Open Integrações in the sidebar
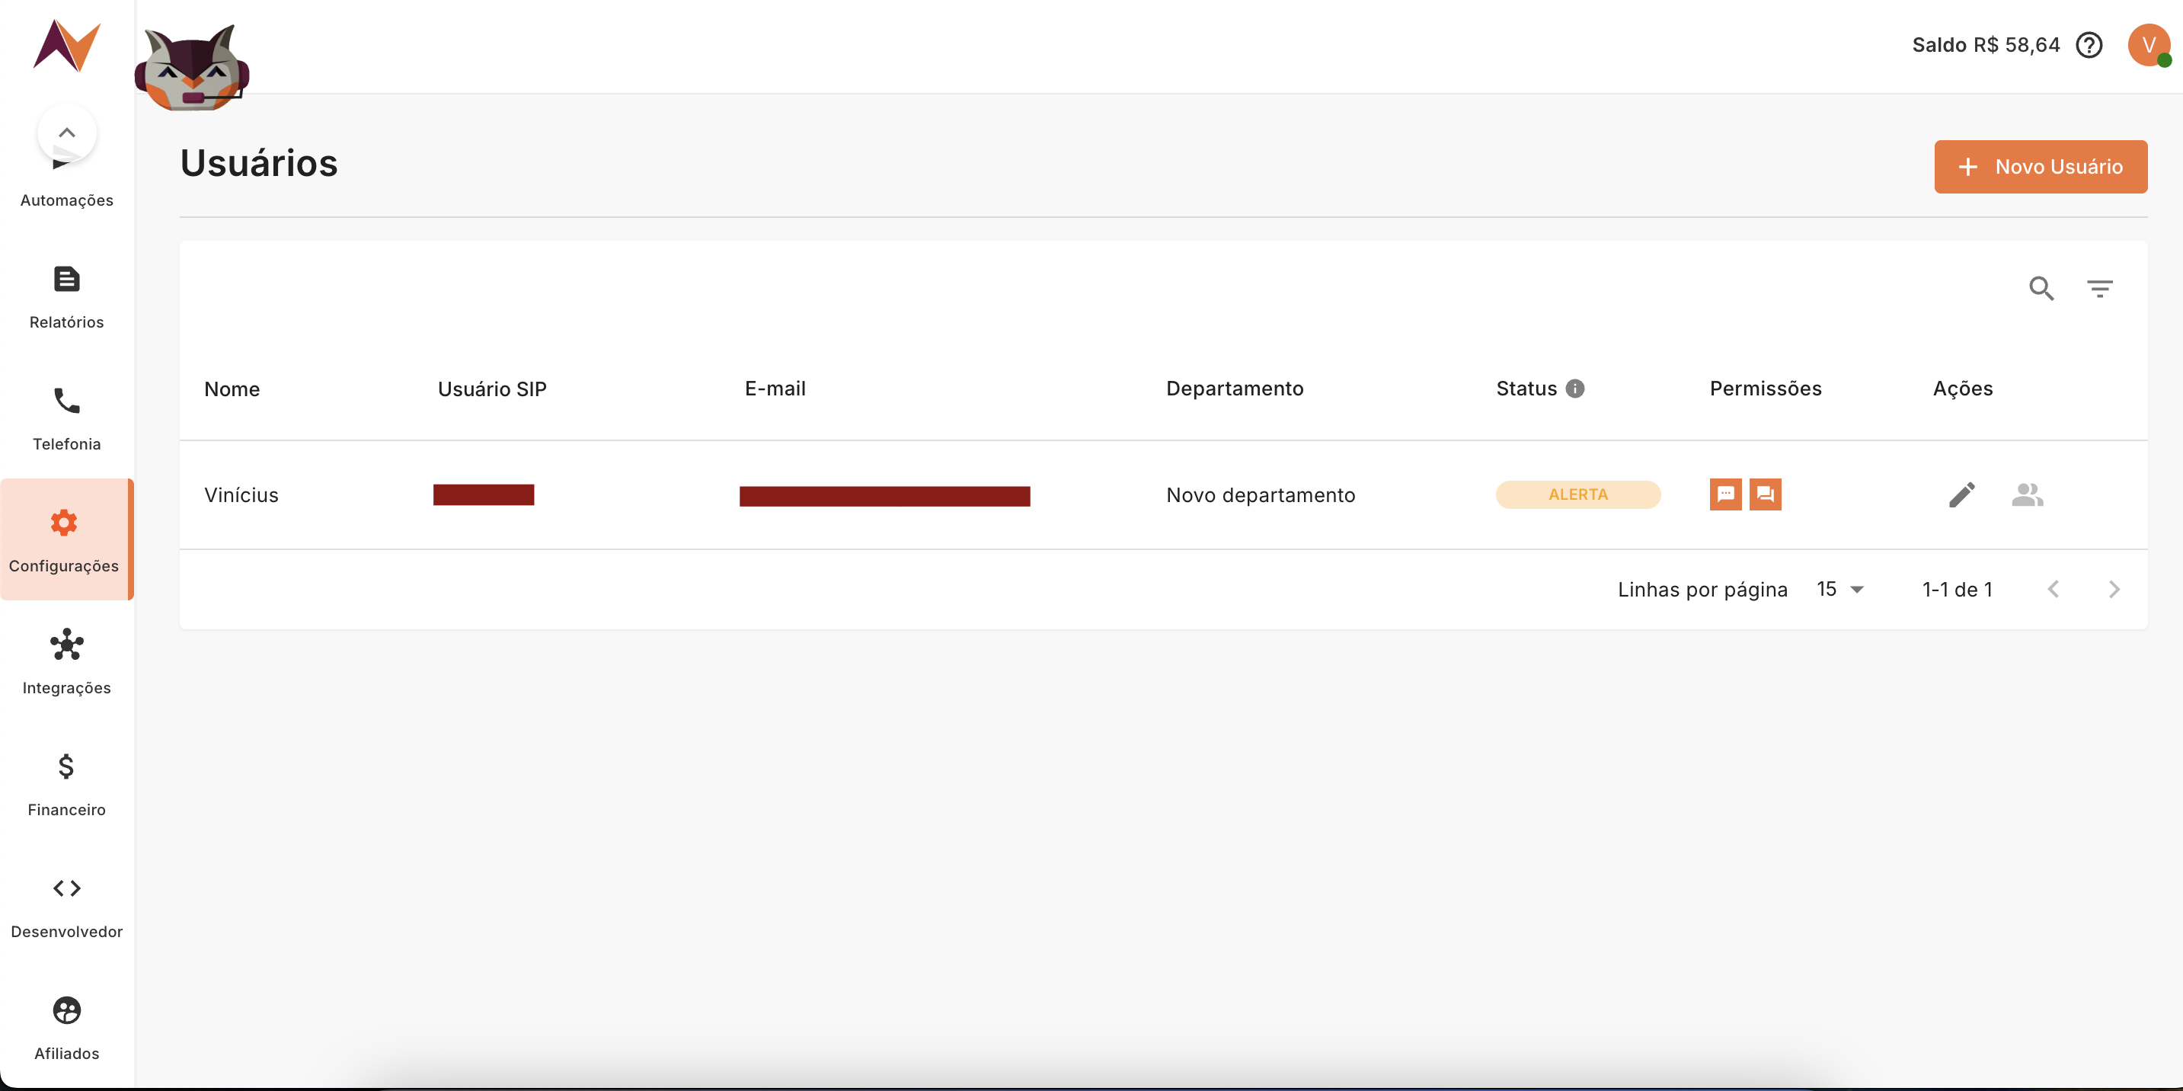 pyautogui.click(x=66, y=662)
